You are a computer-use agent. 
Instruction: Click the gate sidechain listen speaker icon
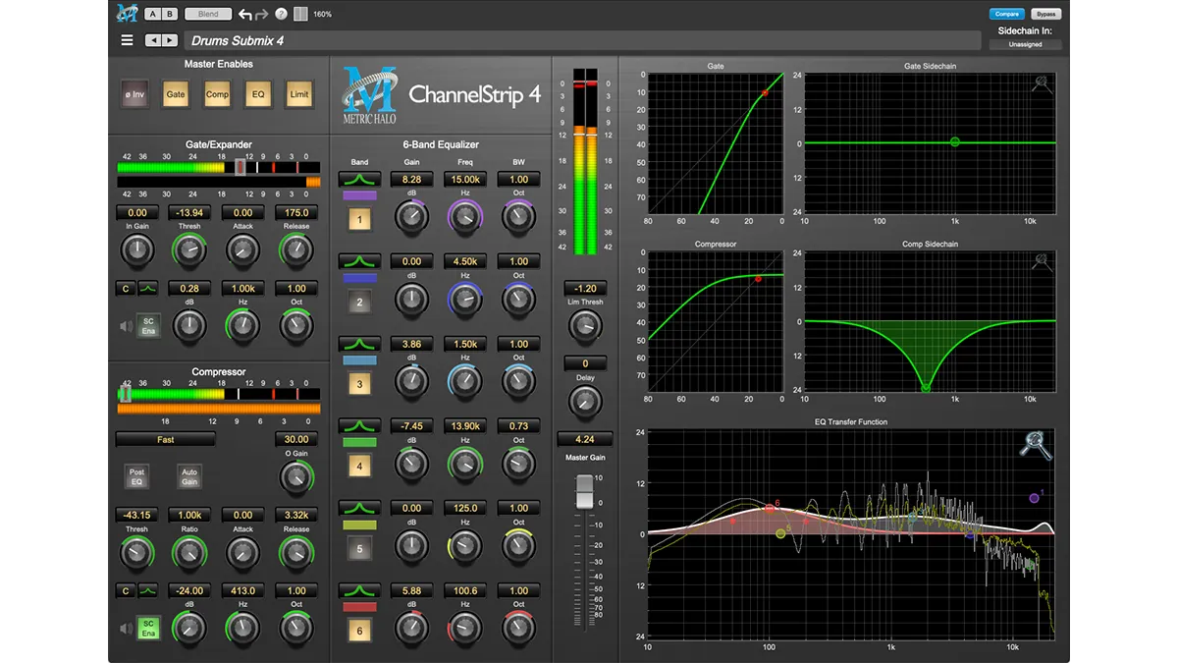pyautogui.click(x=126, y=326)
